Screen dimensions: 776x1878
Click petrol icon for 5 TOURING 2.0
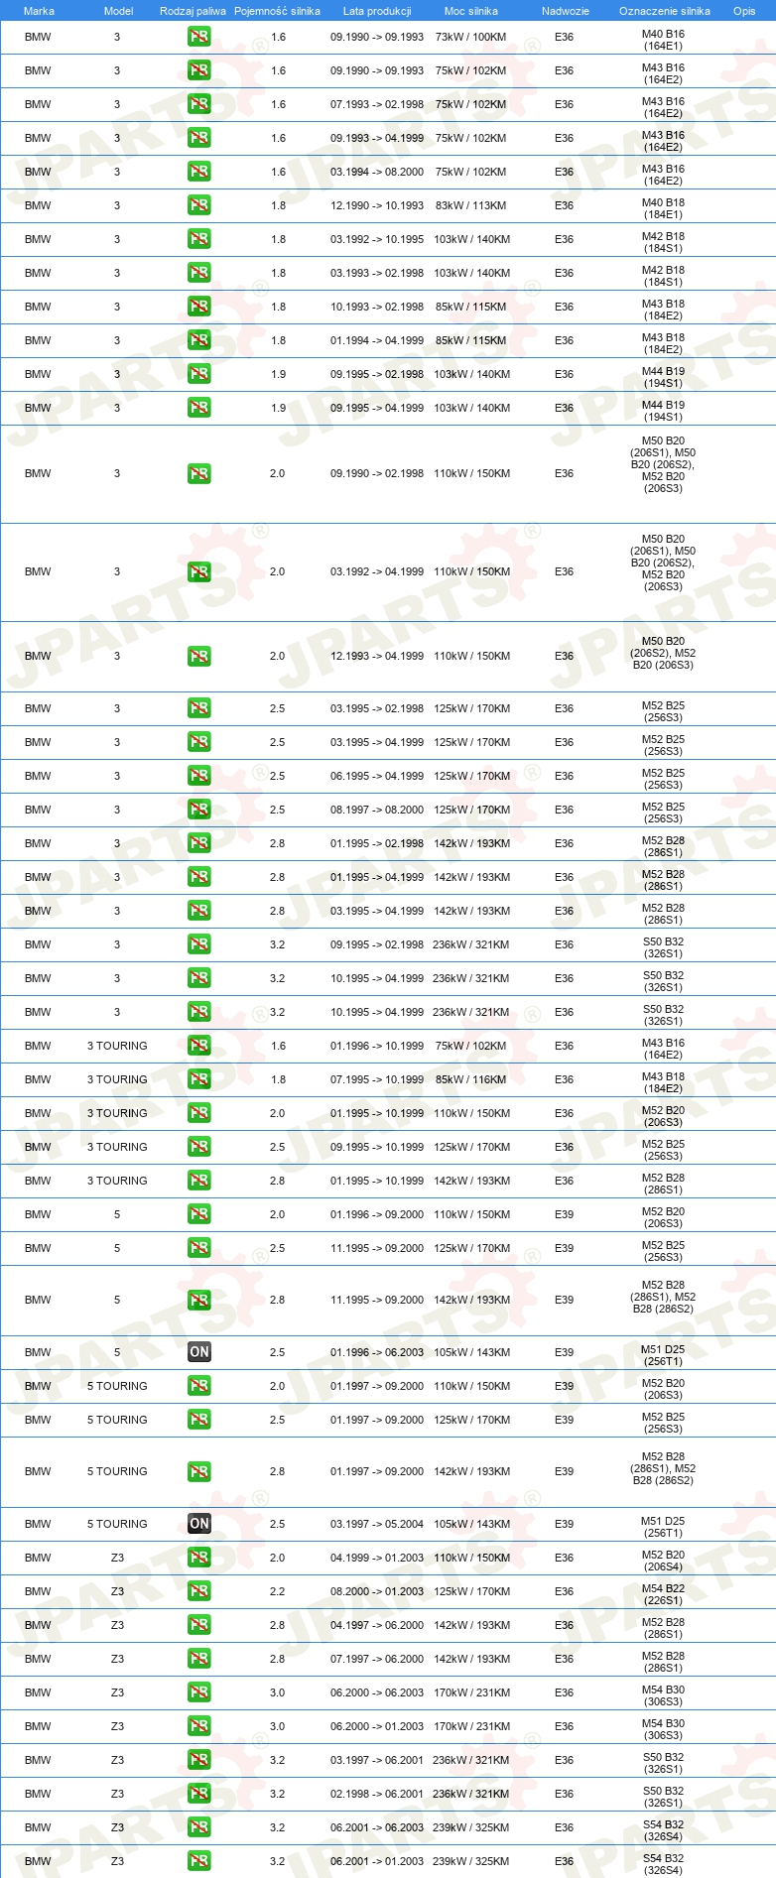pos(198,1387)
